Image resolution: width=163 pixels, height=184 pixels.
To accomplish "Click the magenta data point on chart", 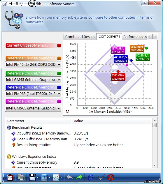I will (x=127, y=65).
